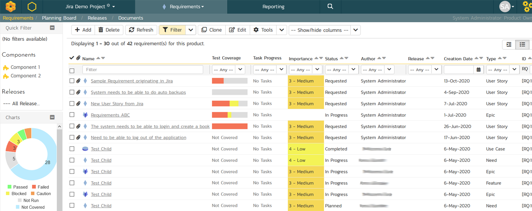Click the calendar icon in the Creation Date filter
The image size is (532, 211).
(478, 70)
